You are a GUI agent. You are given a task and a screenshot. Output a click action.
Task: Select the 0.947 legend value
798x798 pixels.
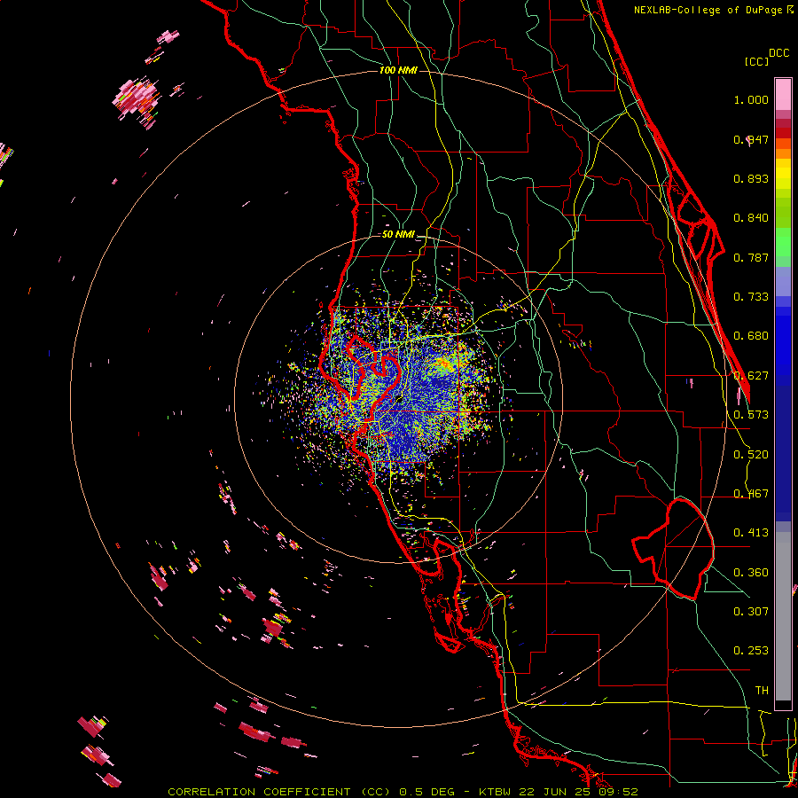pyautogui.click(x=751, y=139)
